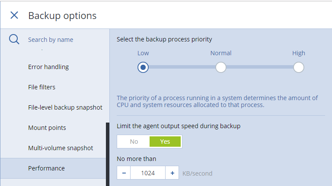
Task: Click the 1024 speed value field
Action: (148, 173)
